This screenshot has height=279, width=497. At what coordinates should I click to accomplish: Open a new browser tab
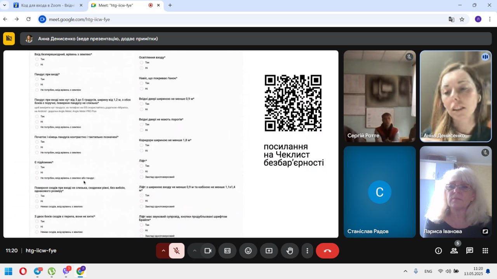[170, 5]
